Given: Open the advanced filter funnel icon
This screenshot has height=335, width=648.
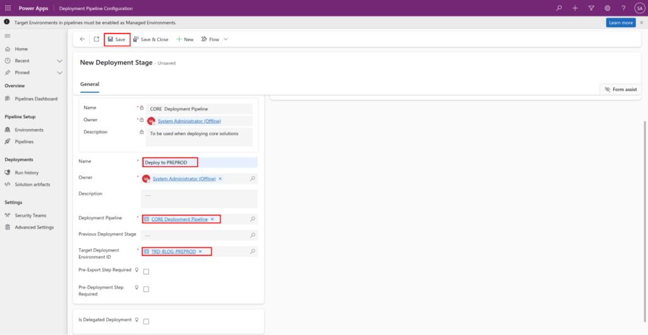Looking at the screenshot, I should [x=591, y=8].
